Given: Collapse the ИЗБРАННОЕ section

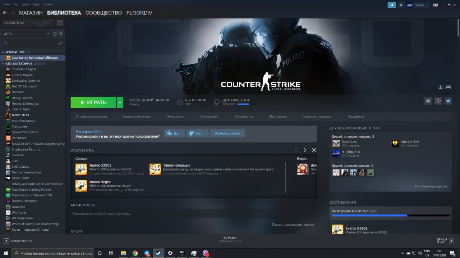Looking at the screenshot, I should point(3,52).
